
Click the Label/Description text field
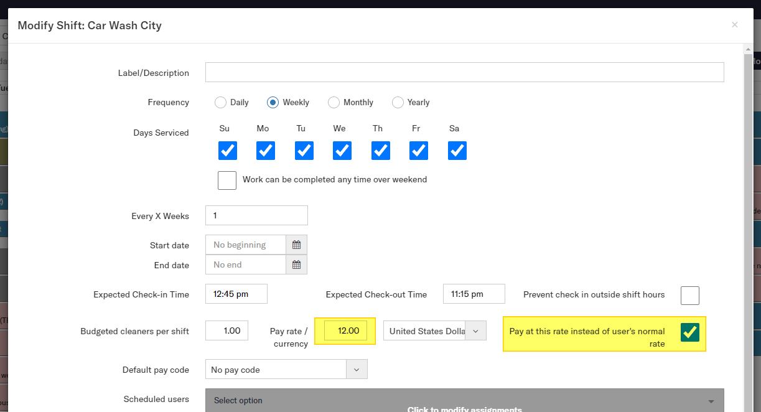click(464, 72)
